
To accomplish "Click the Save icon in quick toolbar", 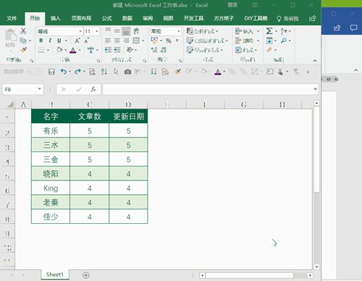I will point(51,72).
